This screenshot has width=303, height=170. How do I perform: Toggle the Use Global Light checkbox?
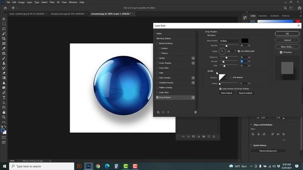tap(239, 51)
